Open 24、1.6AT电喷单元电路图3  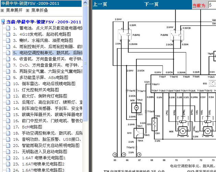(x=39, y=170)
